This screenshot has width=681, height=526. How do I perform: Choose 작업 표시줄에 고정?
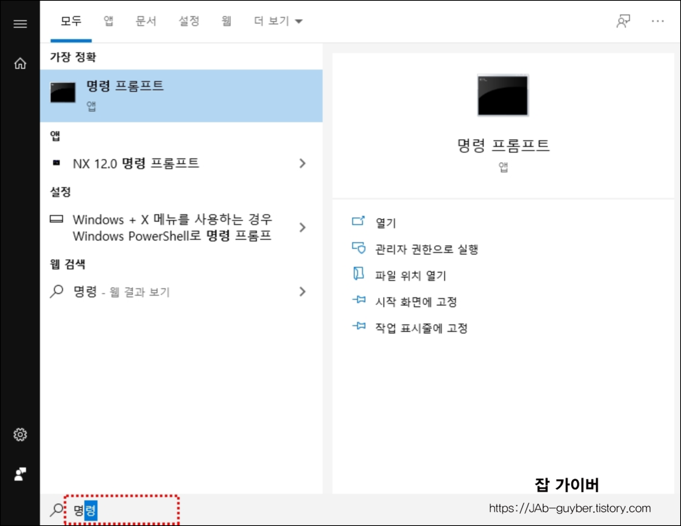[x=421, y=328]
